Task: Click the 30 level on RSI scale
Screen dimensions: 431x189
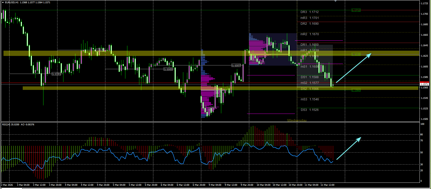Action: click(422, 164)
